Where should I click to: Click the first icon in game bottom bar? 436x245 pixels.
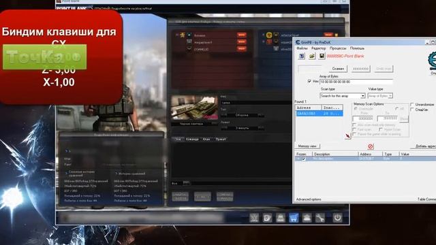(254, 218)
